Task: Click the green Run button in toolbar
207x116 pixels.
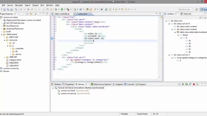Action: coord(62,9)
